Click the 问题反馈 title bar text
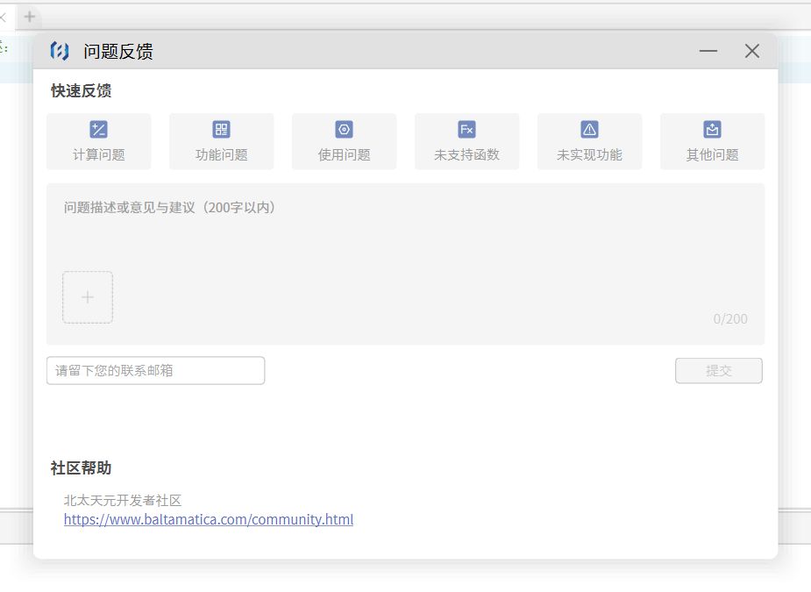The width and height of the screenshot is (811, 592). (x=118, y=52)
